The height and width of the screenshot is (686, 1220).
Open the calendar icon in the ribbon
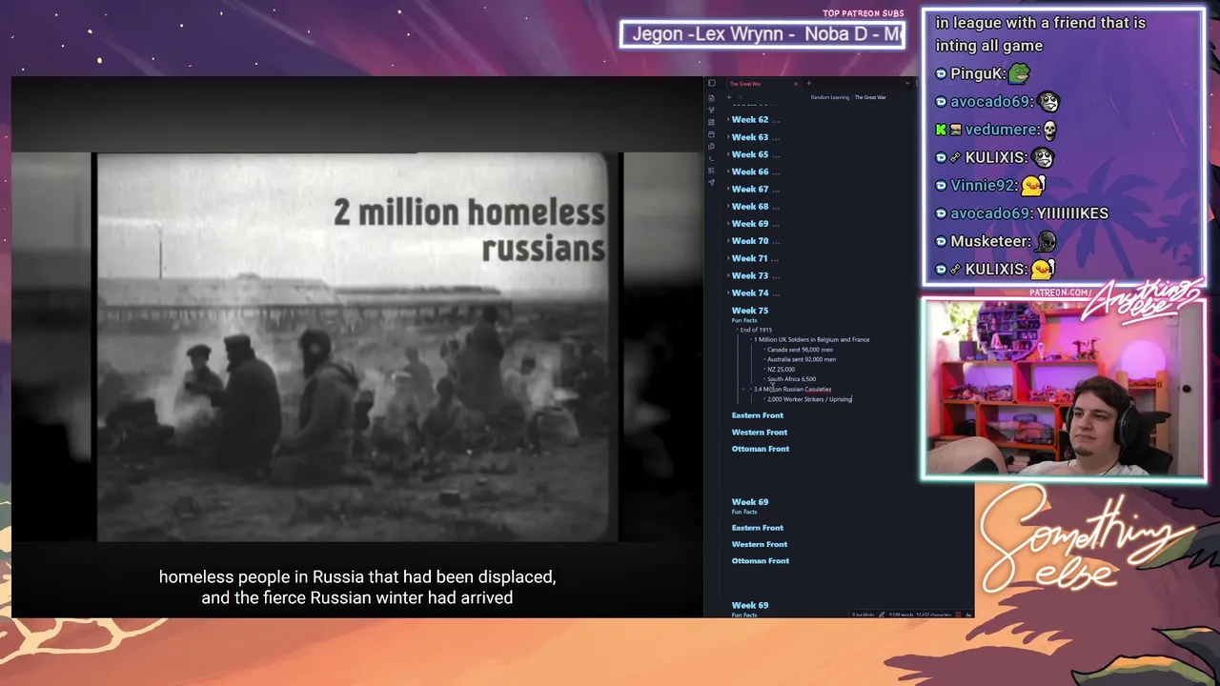711,134
